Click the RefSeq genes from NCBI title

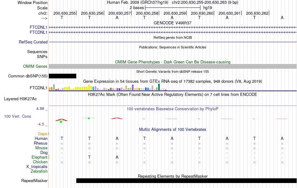pyautogui.click(x=173, y=37)
